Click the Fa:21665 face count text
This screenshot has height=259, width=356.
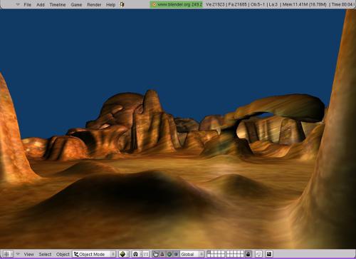click(x=238, y=4)
